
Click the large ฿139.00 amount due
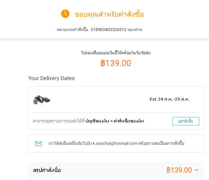[x=116, y=63]
